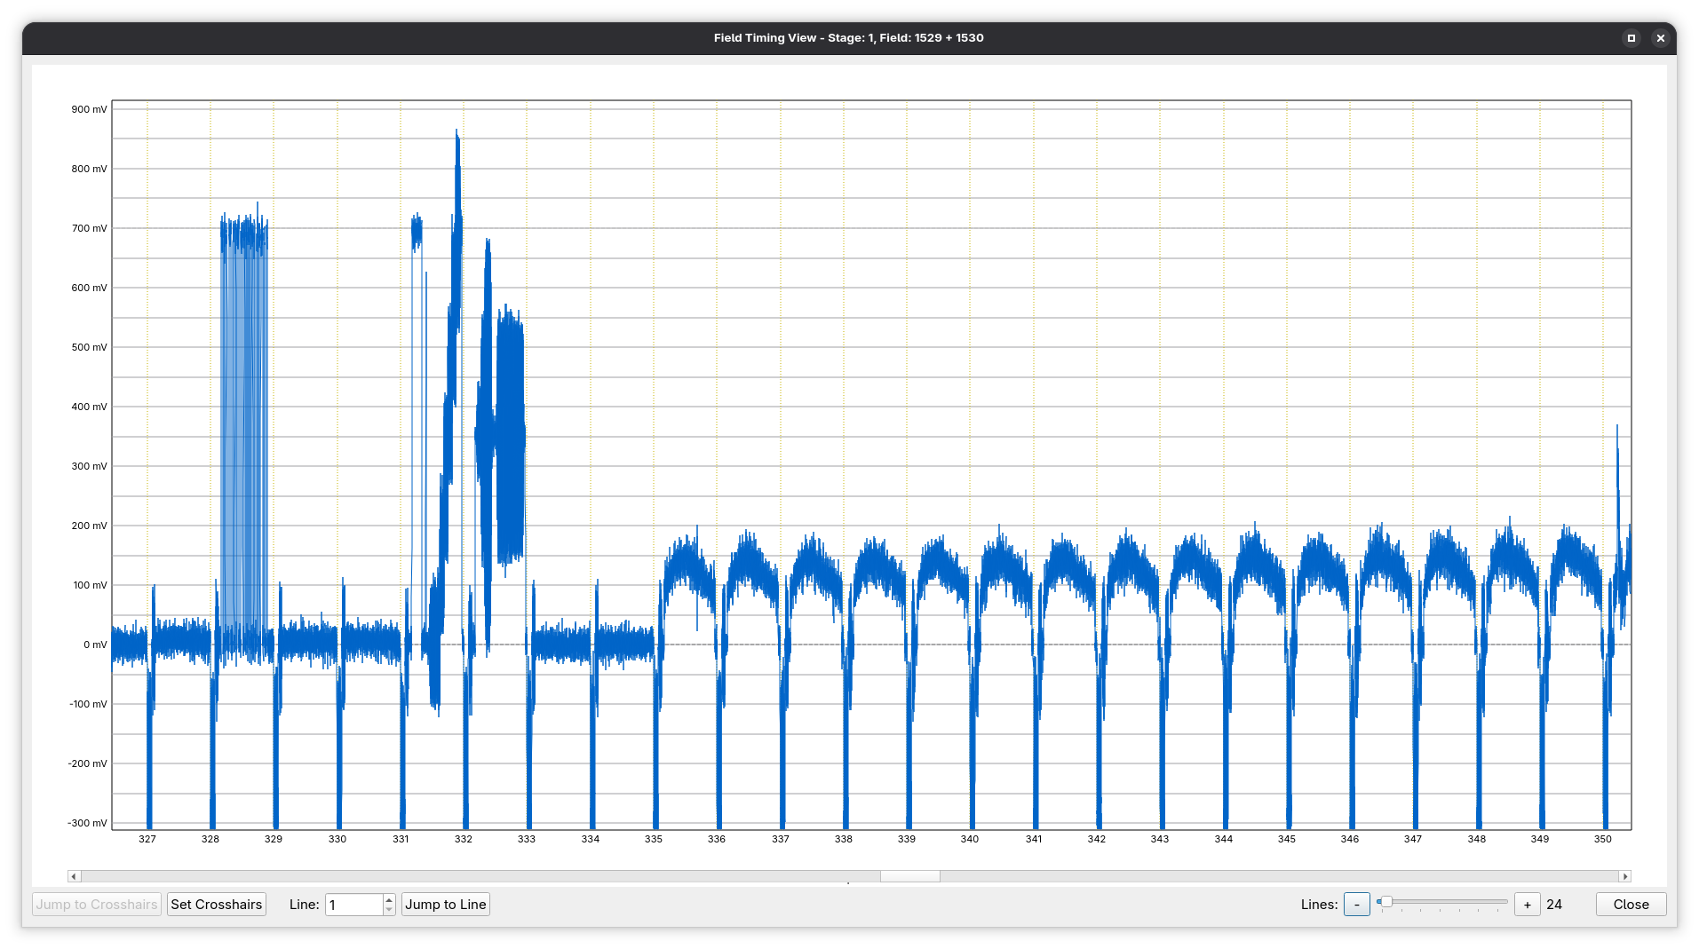Increase displayed lines with the plus button
This screenshot has width=1699, height=949.
(x=1527, y=904)
